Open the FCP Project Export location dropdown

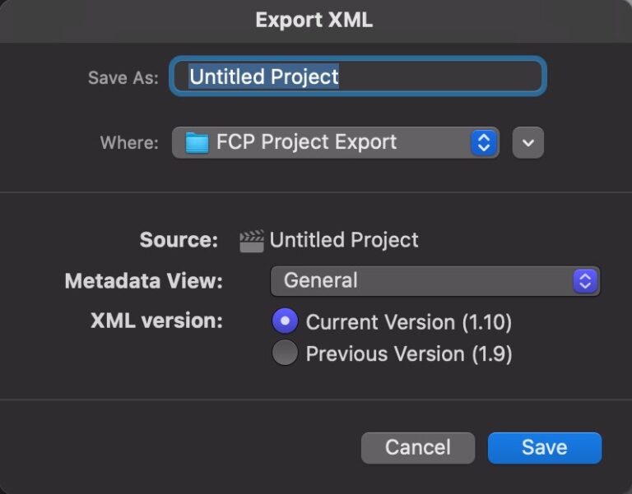point(336,142)
